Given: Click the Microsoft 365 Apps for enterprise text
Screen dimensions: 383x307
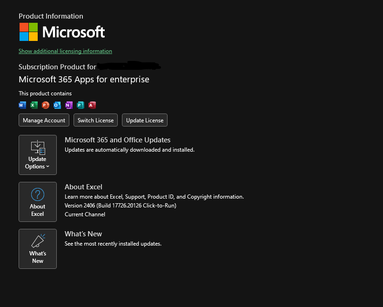Looking at the screenshot, I should click(x=84, y=80).
